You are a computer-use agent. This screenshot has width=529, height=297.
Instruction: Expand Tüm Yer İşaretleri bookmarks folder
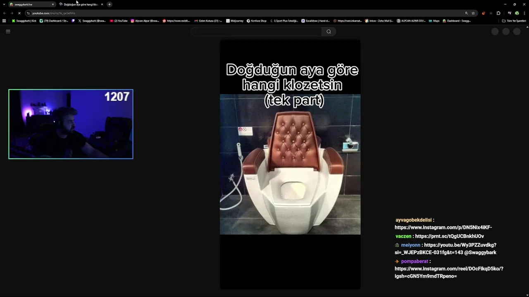(x=514, y=21)
